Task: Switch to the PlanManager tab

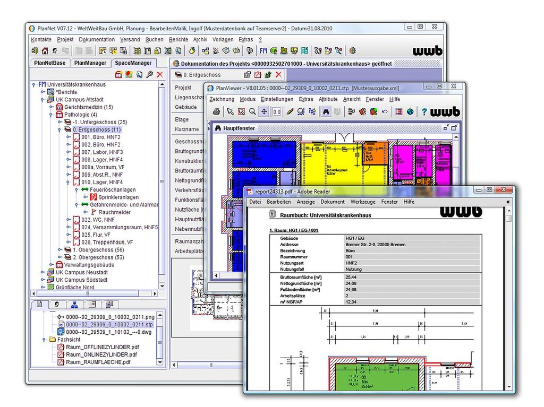Action: (x=90, y=63)
